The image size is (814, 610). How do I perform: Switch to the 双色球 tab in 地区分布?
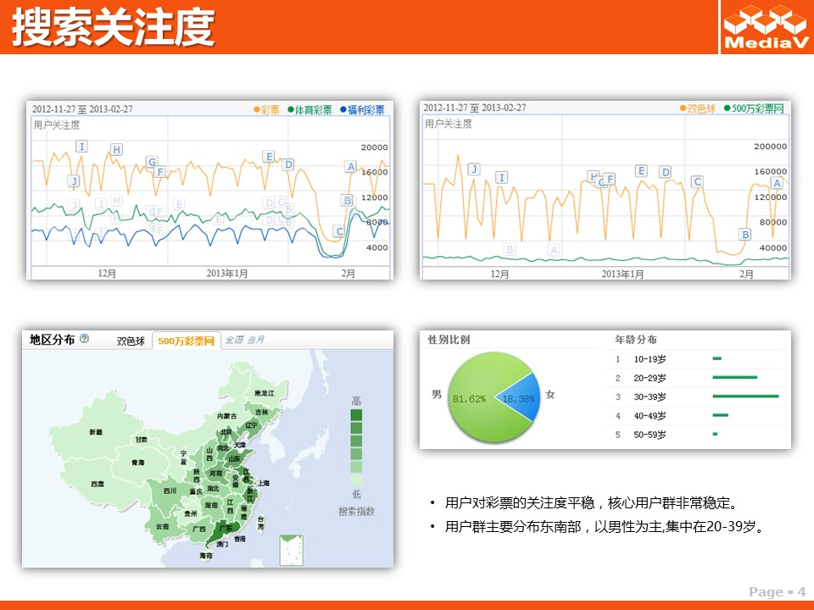(131, 341)
